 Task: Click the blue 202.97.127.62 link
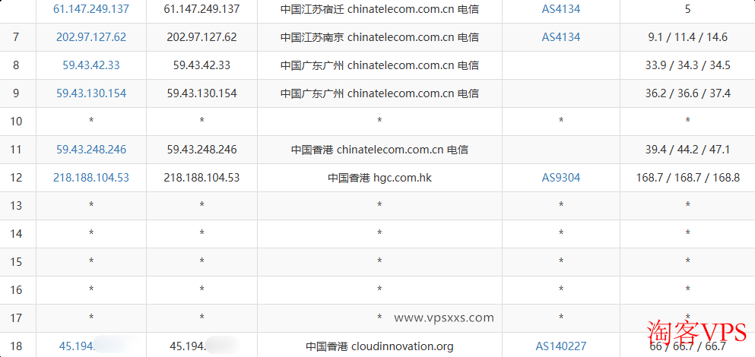(x=91, y=37)
